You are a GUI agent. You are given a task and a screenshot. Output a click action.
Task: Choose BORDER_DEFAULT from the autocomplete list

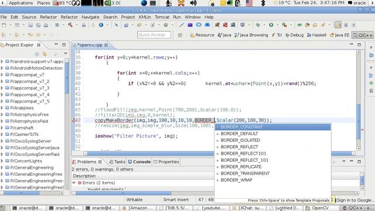(x=272, y=134)
